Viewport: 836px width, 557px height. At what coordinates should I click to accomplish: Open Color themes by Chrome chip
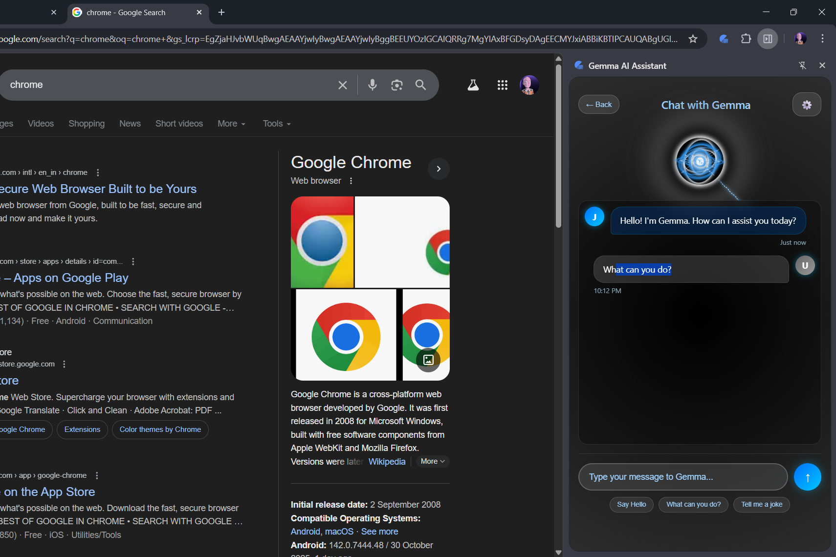coord(160,429)
